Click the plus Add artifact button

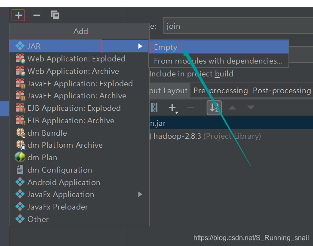pyautogui.click(x=18, y=15)
